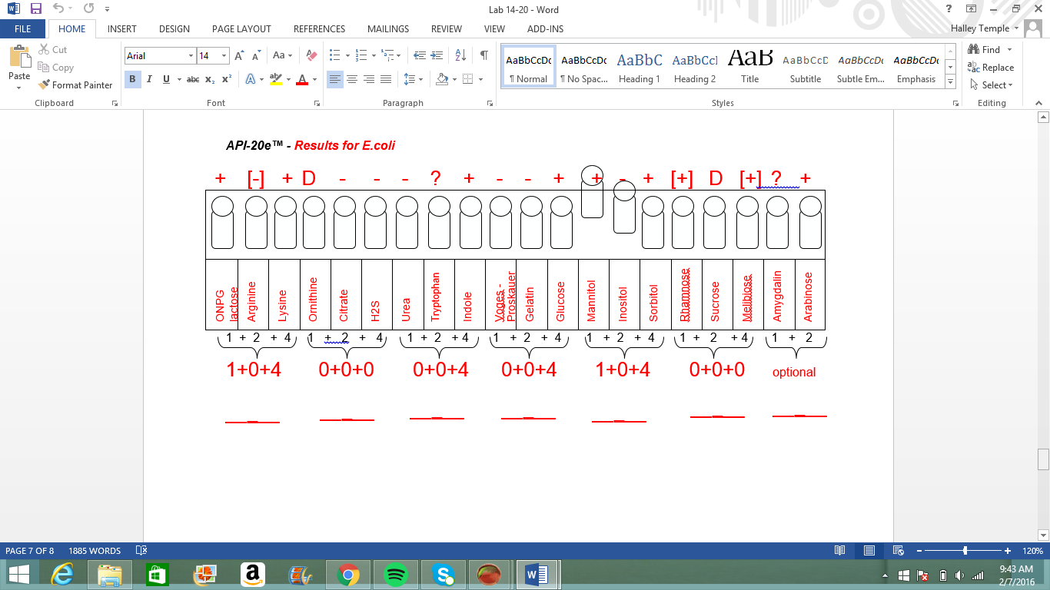Screen dimensions: 1050x590
Task: Switch to the VIEW tab
Action: pos(494,29)
